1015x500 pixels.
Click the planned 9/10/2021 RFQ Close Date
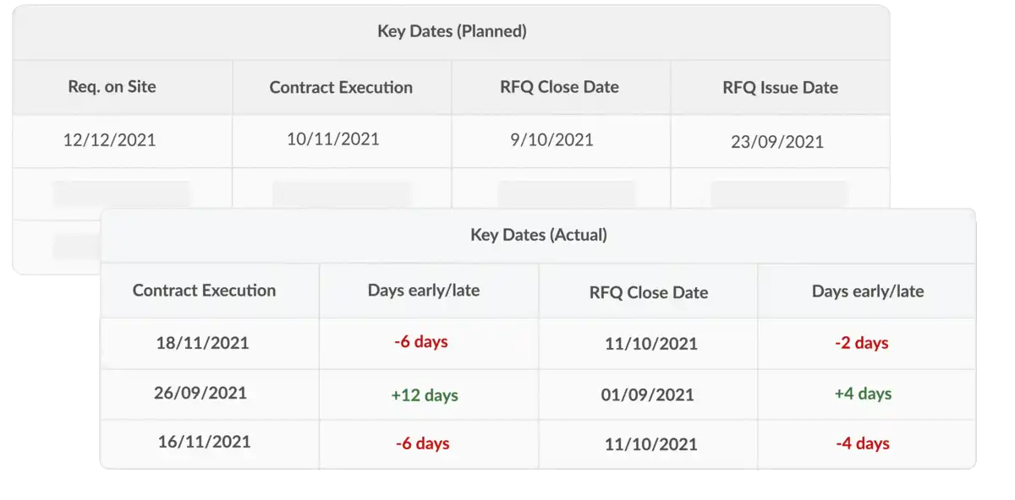[x=560, y=140]
